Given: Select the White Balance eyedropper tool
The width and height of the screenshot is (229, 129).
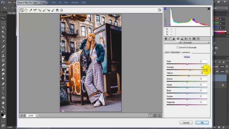Looking at the screenshot, I should (31, 10).
